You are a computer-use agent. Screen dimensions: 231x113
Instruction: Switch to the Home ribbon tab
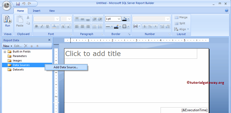tap(21, 11)
